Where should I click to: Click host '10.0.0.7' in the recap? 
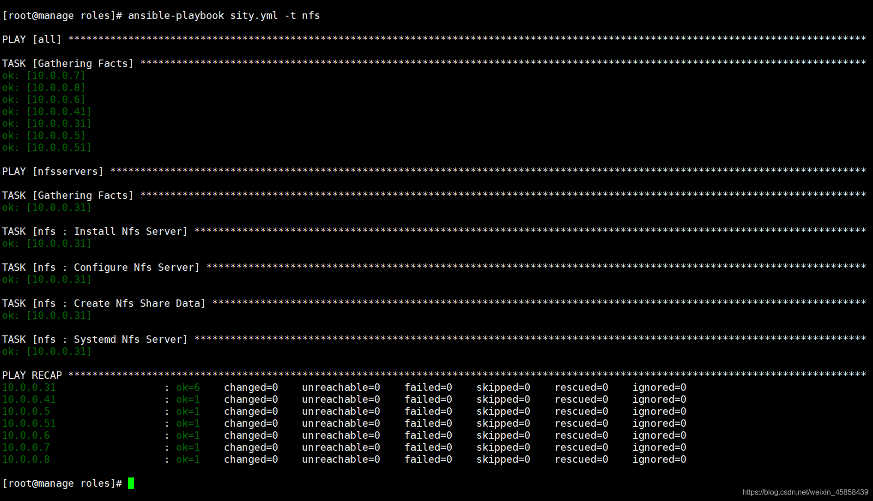tap(26, 447)
